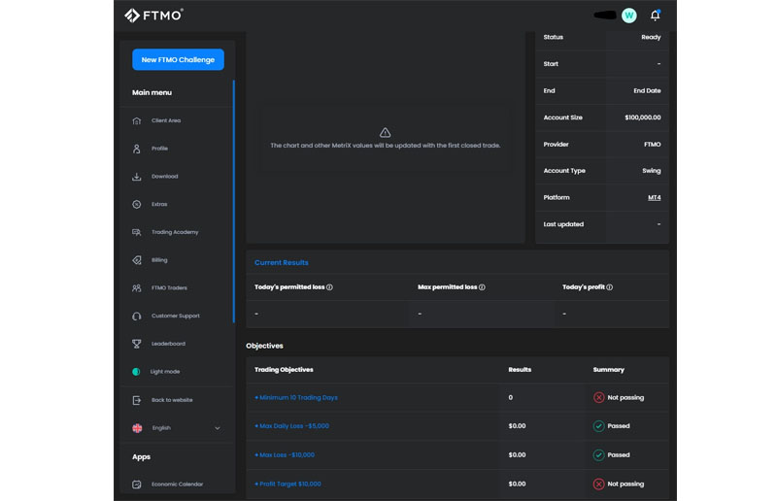Click the Trading Objectives column header
This screenshot has width=777, height=501.
pos(284,370)
